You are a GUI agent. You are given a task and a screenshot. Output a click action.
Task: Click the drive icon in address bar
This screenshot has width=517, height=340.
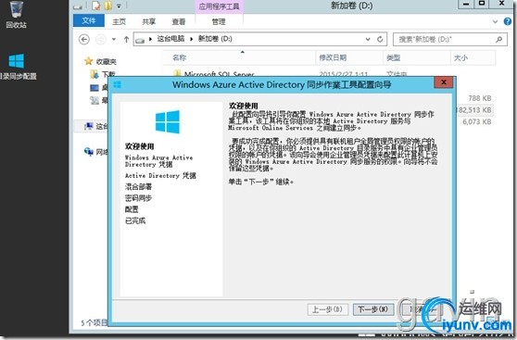[140, 40]
